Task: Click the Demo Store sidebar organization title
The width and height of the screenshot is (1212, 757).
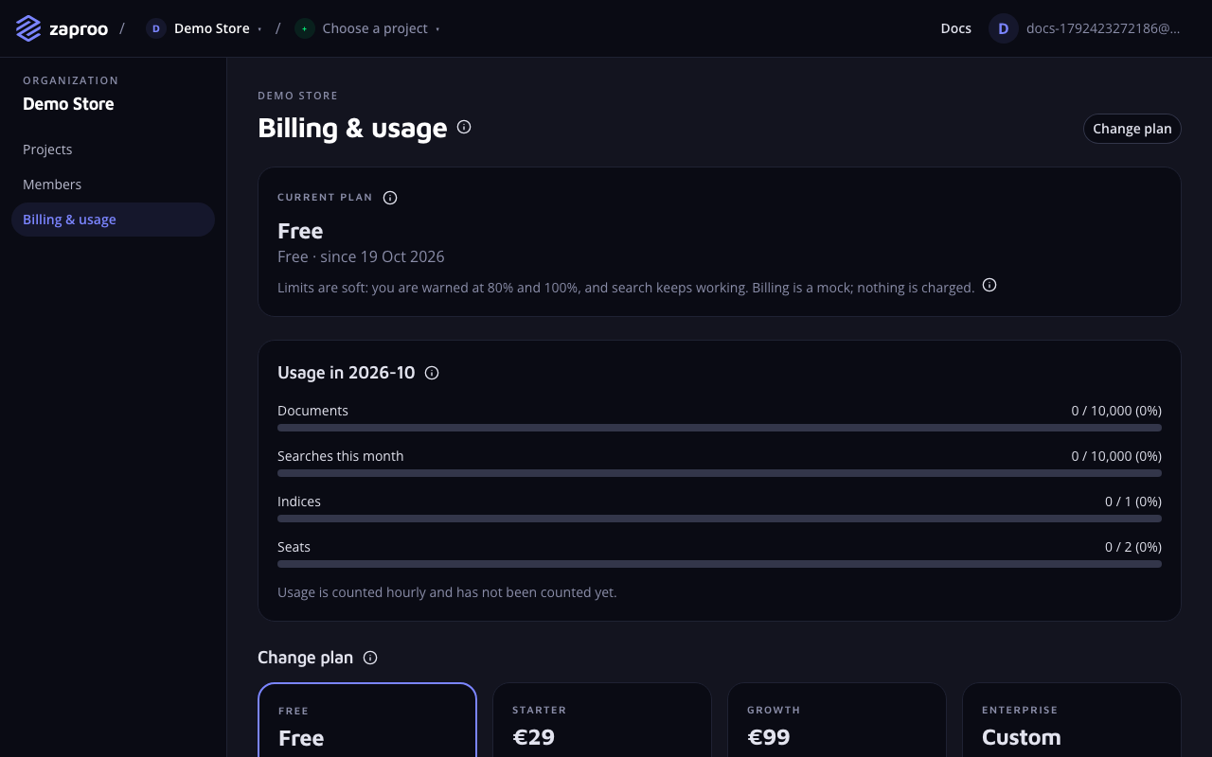Action: click(x=68, y=104)
